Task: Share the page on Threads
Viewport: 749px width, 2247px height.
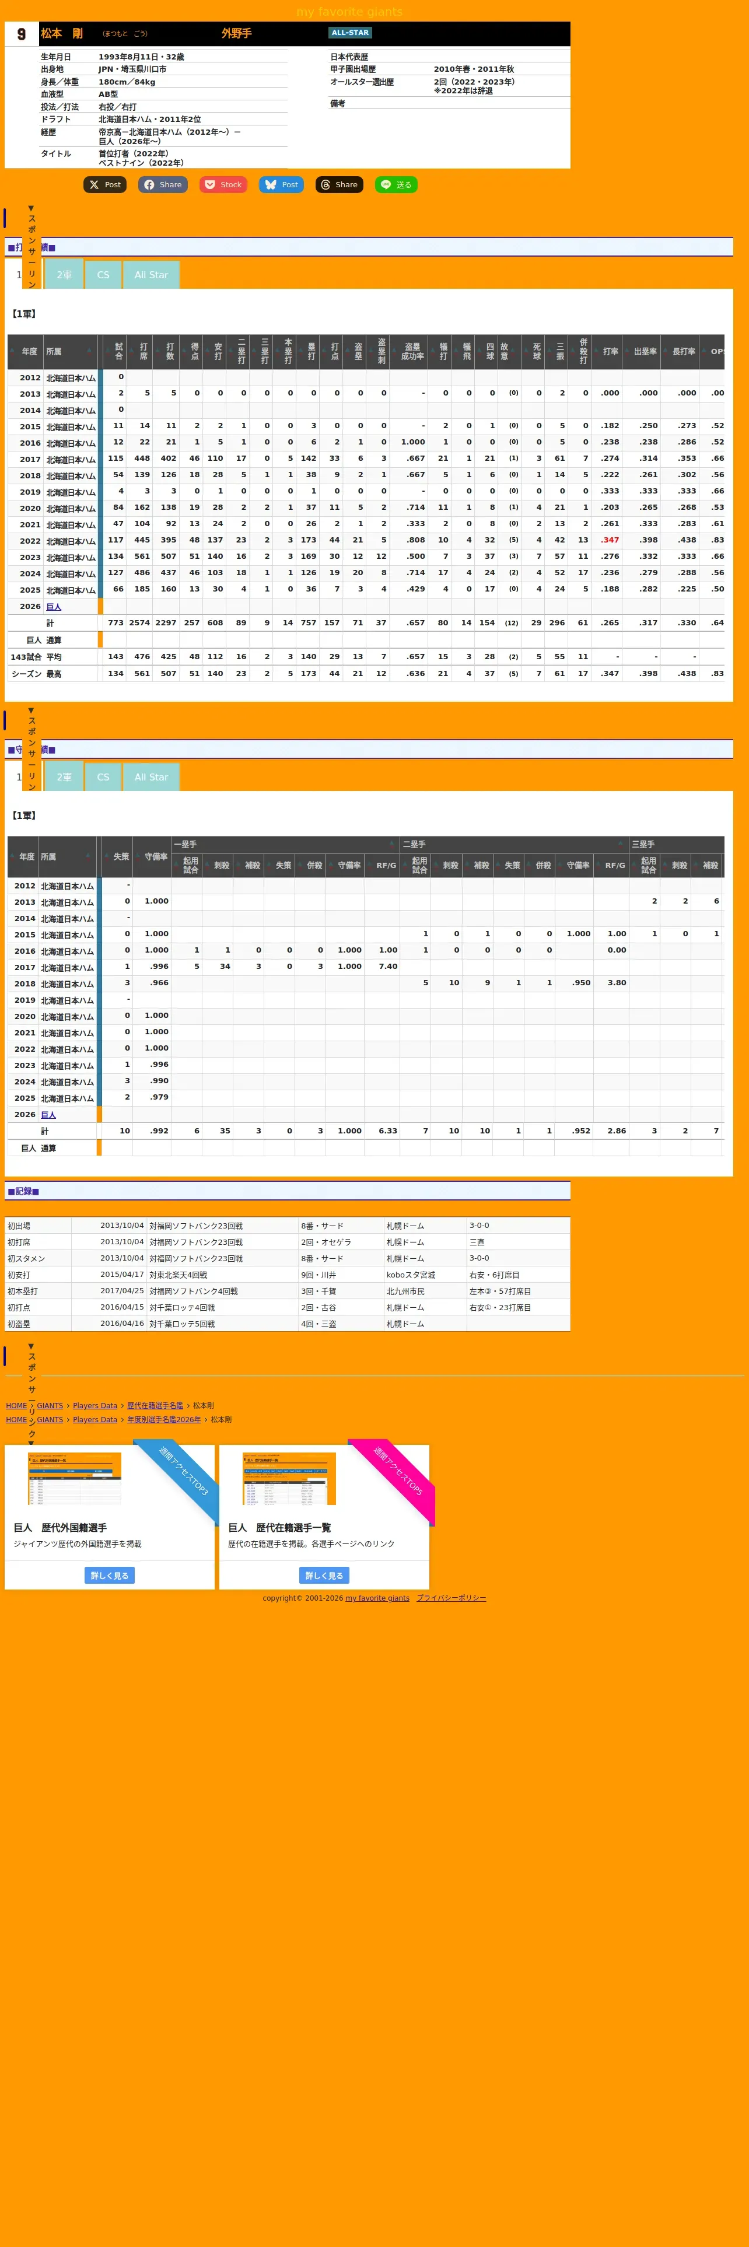Action: [x=339, y=185]
